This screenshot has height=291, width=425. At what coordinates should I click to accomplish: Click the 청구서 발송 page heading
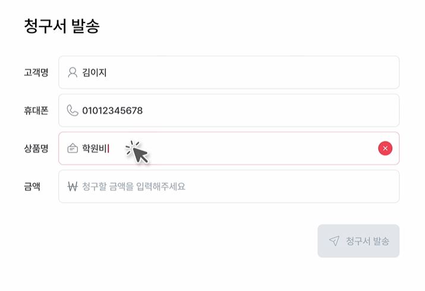[62, 26]
